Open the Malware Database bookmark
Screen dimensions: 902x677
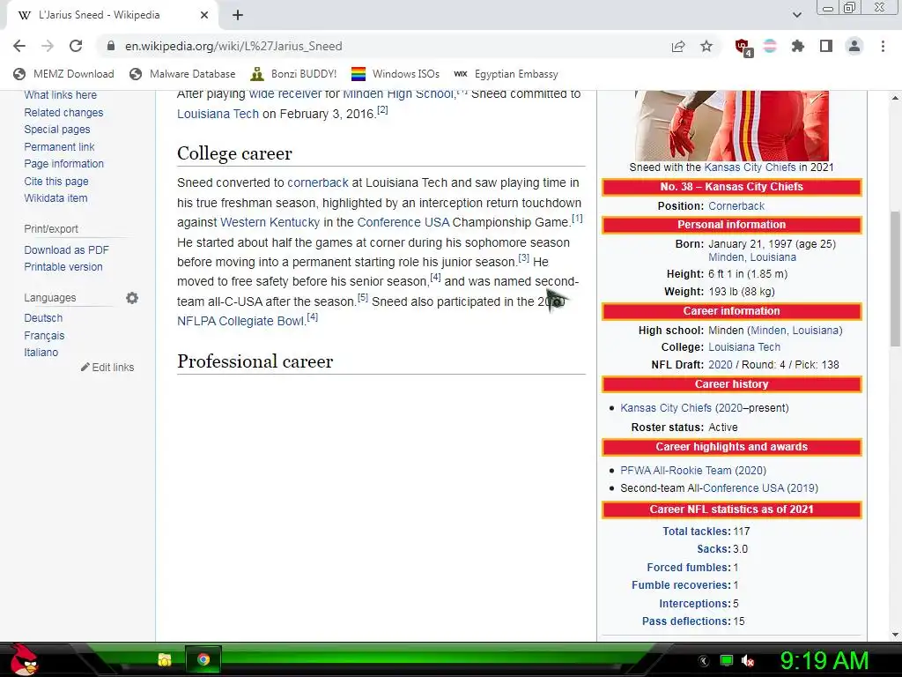click(183, 74)
